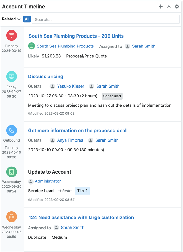
Task: Toggle the All filter button
Action: 27,19
